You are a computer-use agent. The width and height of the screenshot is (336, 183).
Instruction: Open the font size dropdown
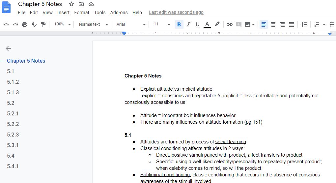[x=162, y=24]
